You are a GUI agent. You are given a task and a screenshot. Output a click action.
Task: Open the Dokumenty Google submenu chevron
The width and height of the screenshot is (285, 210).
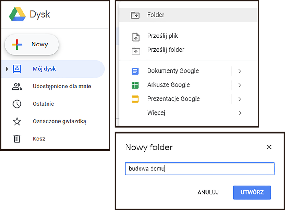pyautogui.click(x=240, y=71)
